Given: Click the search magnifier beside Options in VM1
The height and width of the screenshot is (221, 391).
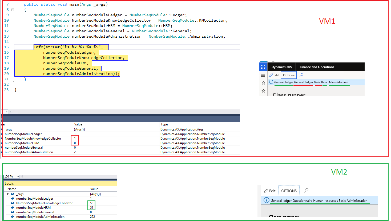Looking at the screenshot, I should [x=301, y=75].
